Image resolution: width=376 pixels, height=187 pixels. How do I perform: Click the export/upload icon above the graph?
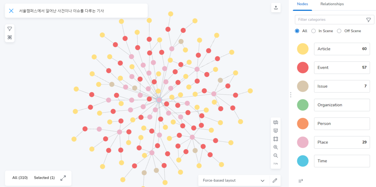[276, 8]
